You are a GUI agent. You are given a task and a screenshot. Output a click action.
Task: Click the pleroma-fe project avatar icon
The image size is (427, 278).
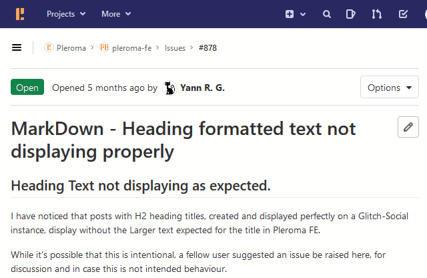click(104, 47)
